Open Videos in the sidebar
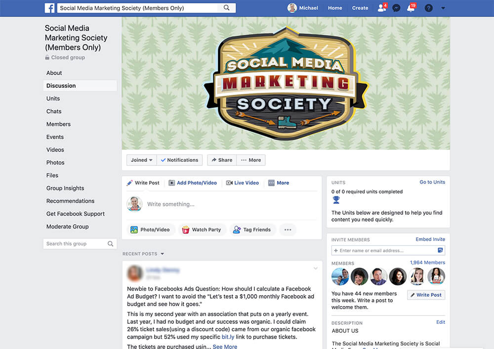Screen dimensions: 494x349 tap(55, 150)
